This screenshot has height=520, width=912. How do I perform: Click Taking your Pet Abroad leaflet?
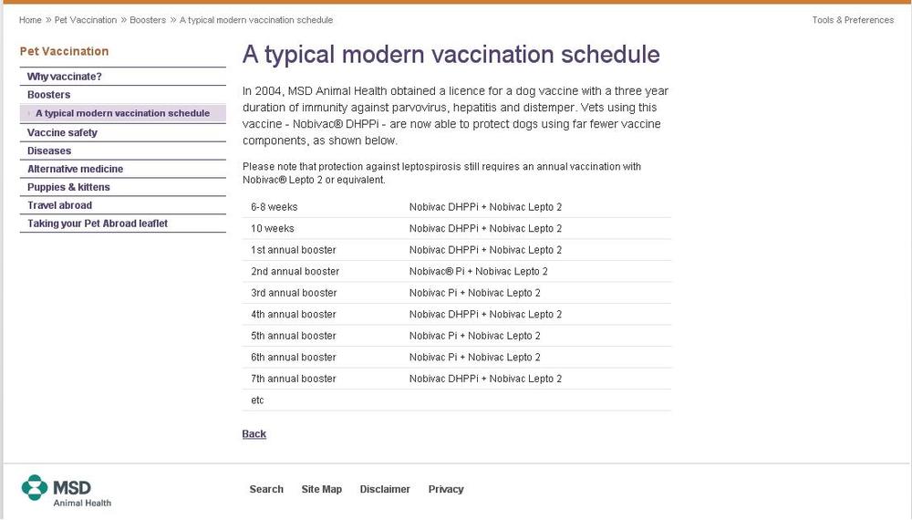tap(98, 224)
